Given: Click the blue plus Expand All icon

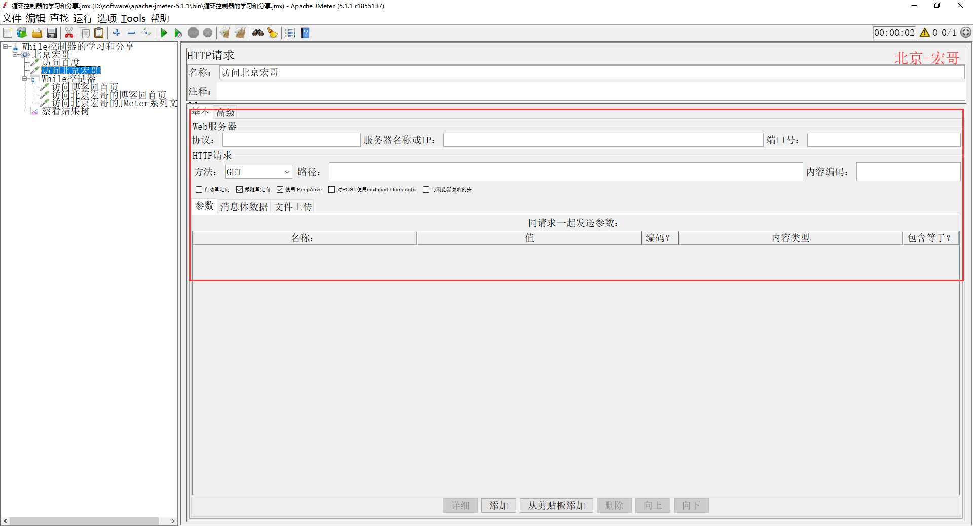Looking at the screenshot, I should point(117,33).
